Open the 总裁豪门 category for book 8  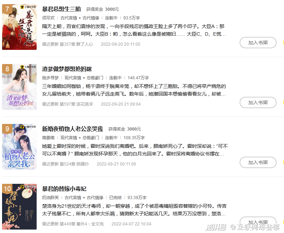[x=95, y=78]
